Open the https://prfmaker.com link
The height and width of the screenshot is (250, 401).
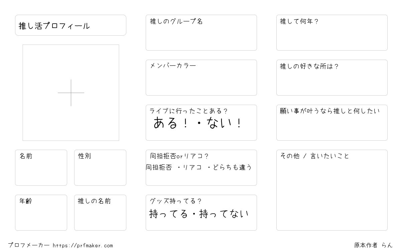pos(83,246)
